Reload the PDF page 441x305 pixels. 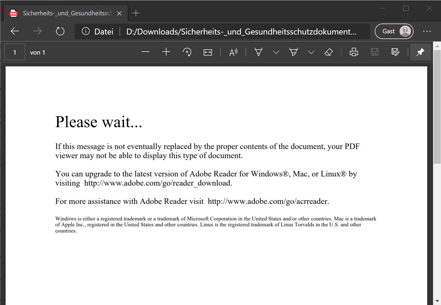(x=60, y=31)
